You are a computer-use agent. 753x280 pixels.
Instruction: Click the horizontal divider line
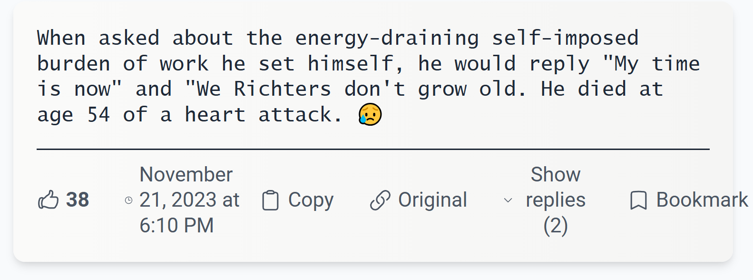[x=373, y=149]
